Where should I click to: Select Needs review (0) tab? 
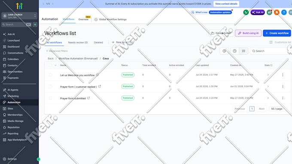coord(78,43)
